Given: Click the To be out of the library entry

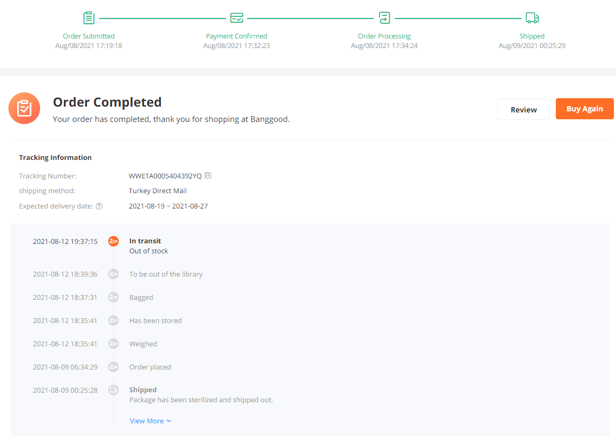Looking at the screenshot, I should tap(166, 274).
